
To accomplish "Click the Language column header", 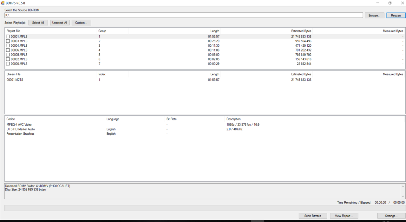I will click(x=135, y=119).
